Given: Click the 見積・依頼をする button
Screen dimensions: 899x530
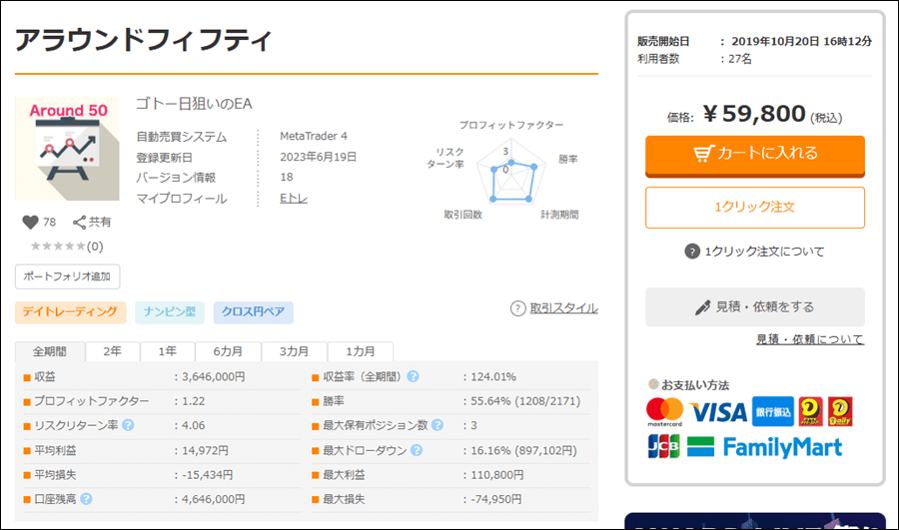Looking at the screenshot, I should (754, 306).
